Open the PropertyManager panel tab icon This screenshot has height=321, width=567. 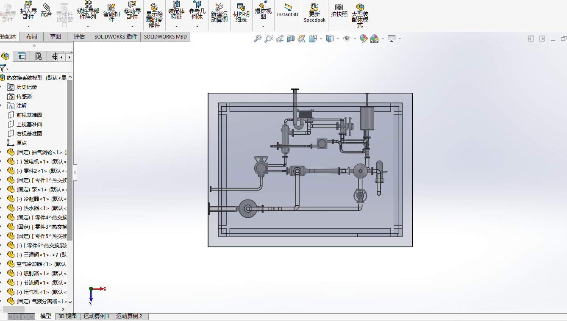tap(22, 56)
